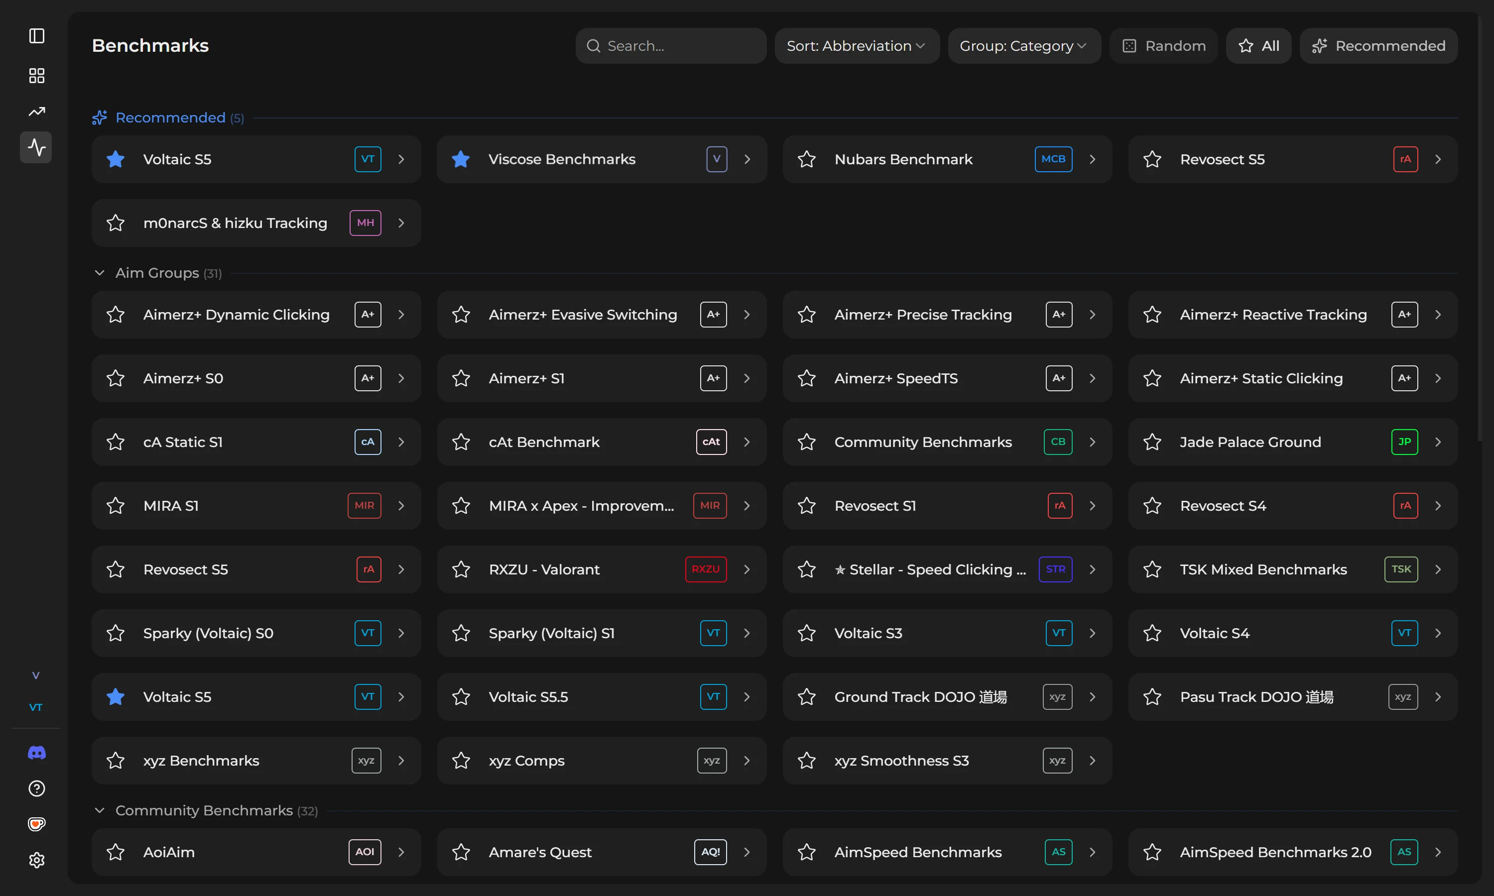Open the Group: Category dropdown
The image size is (1494, 896).
1024,46
